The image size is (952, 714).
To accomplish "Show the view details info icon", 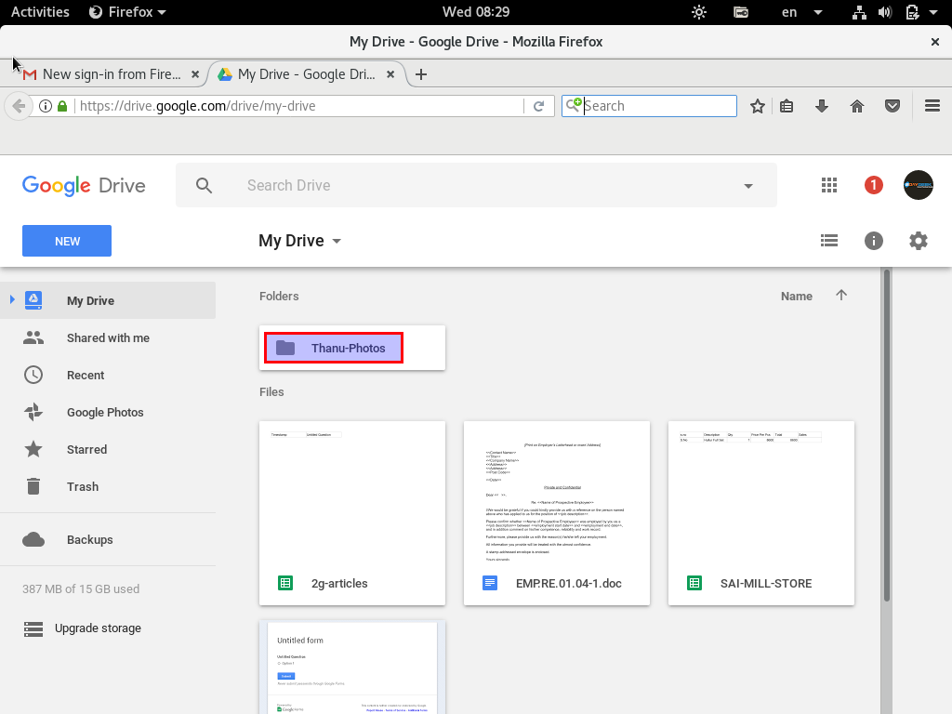I will 873,241.
